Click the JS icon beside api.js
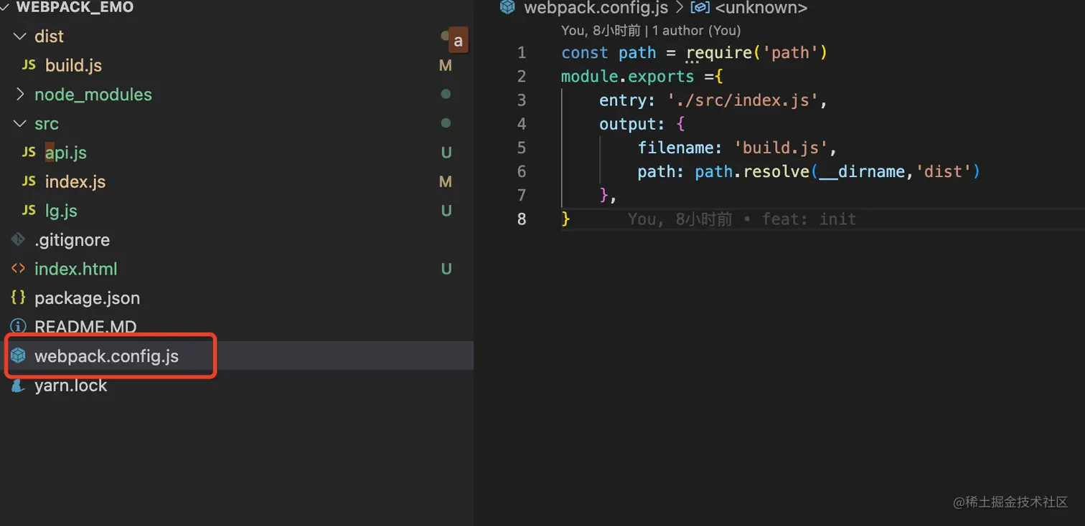Image resolution: width=1085 pixels, height=526 pixels. (x=29, y=153)
